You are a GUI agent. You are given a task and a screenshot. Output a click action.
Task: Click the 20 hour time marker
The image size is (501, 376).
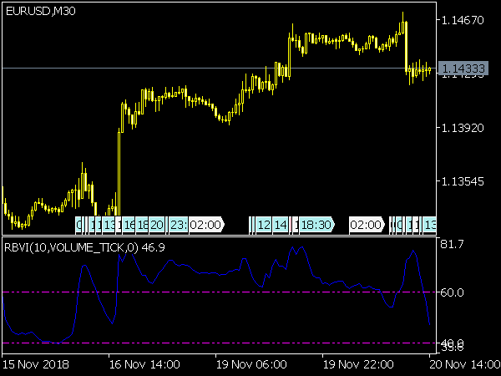point(157,225)
